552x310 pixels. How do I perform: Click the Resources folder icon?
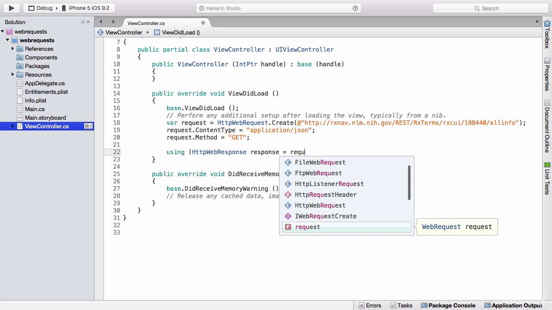point(20,74)
